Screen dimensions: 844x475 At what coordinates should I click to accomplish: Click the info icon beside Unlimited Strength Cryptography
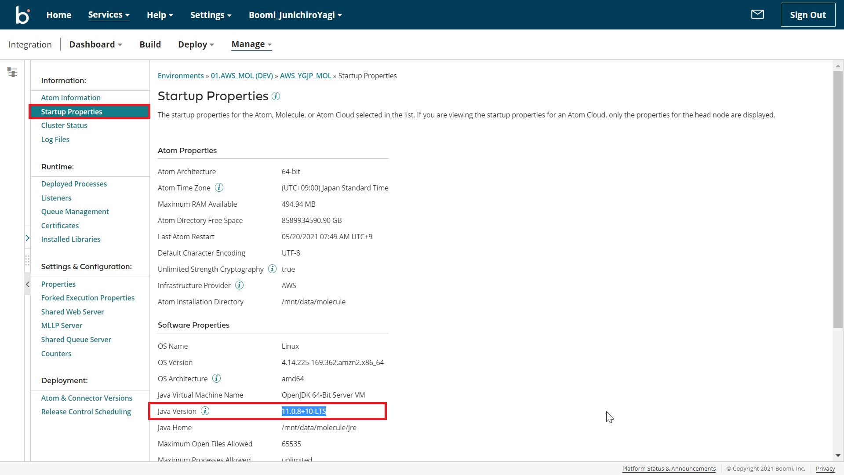click(x=272, y=269)
